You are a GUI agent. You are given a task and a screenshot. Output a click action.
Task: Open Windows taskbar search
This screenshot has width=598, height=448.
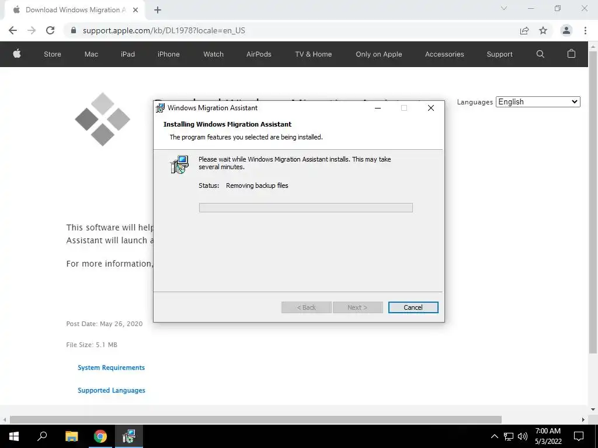[42, 436]
